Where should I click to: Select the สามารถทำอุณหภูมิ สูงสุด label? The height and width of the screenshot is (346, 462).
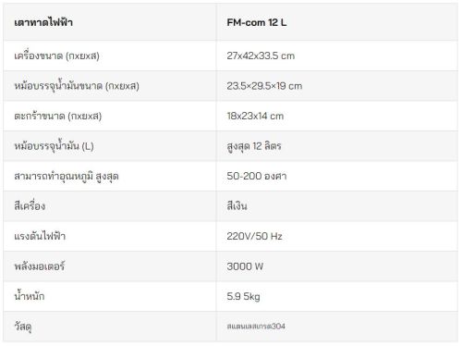[x=67, y=176]
